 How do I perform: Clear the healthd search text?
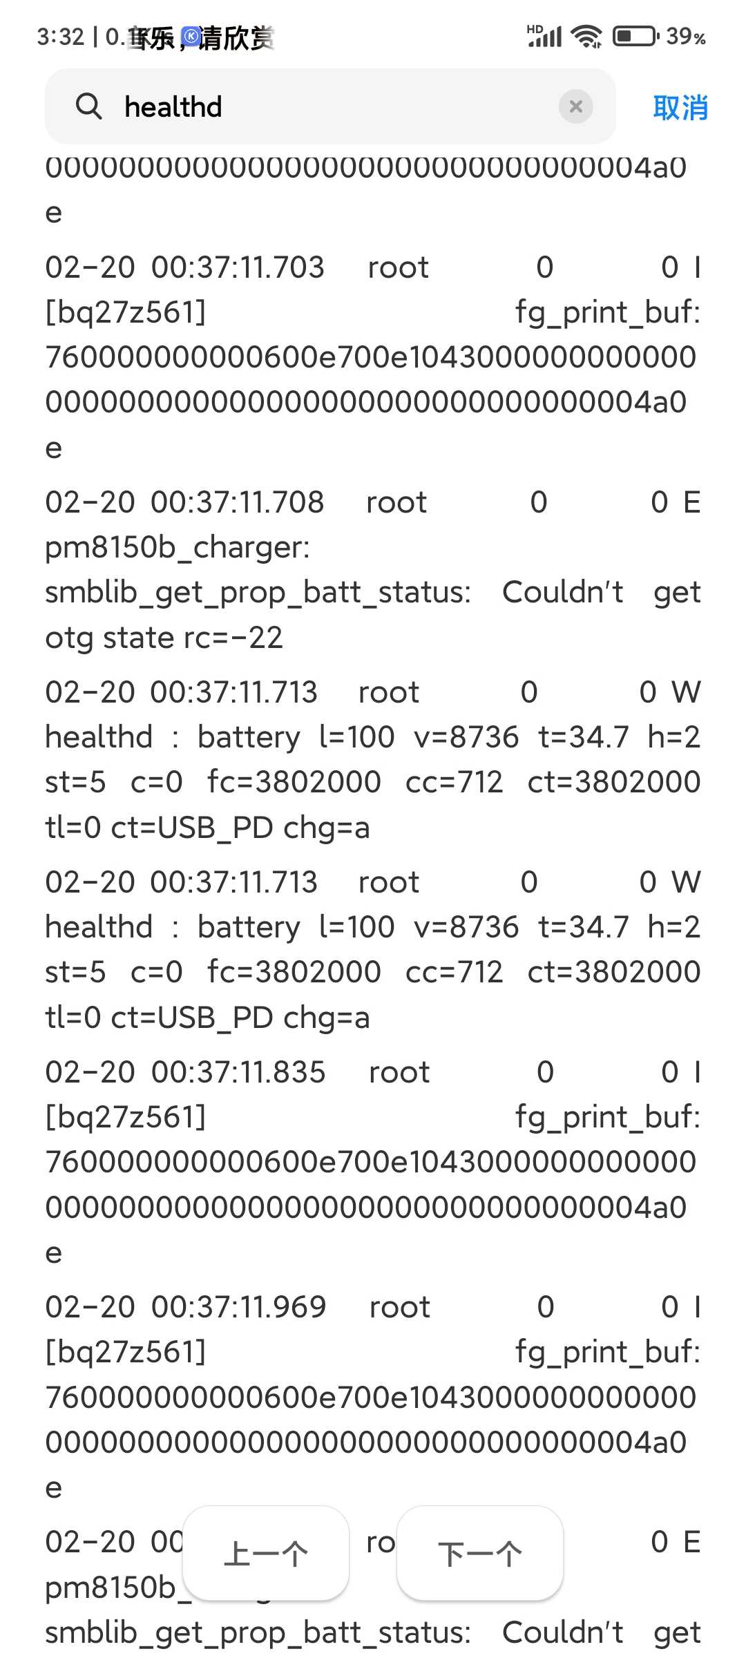point(575,106)
